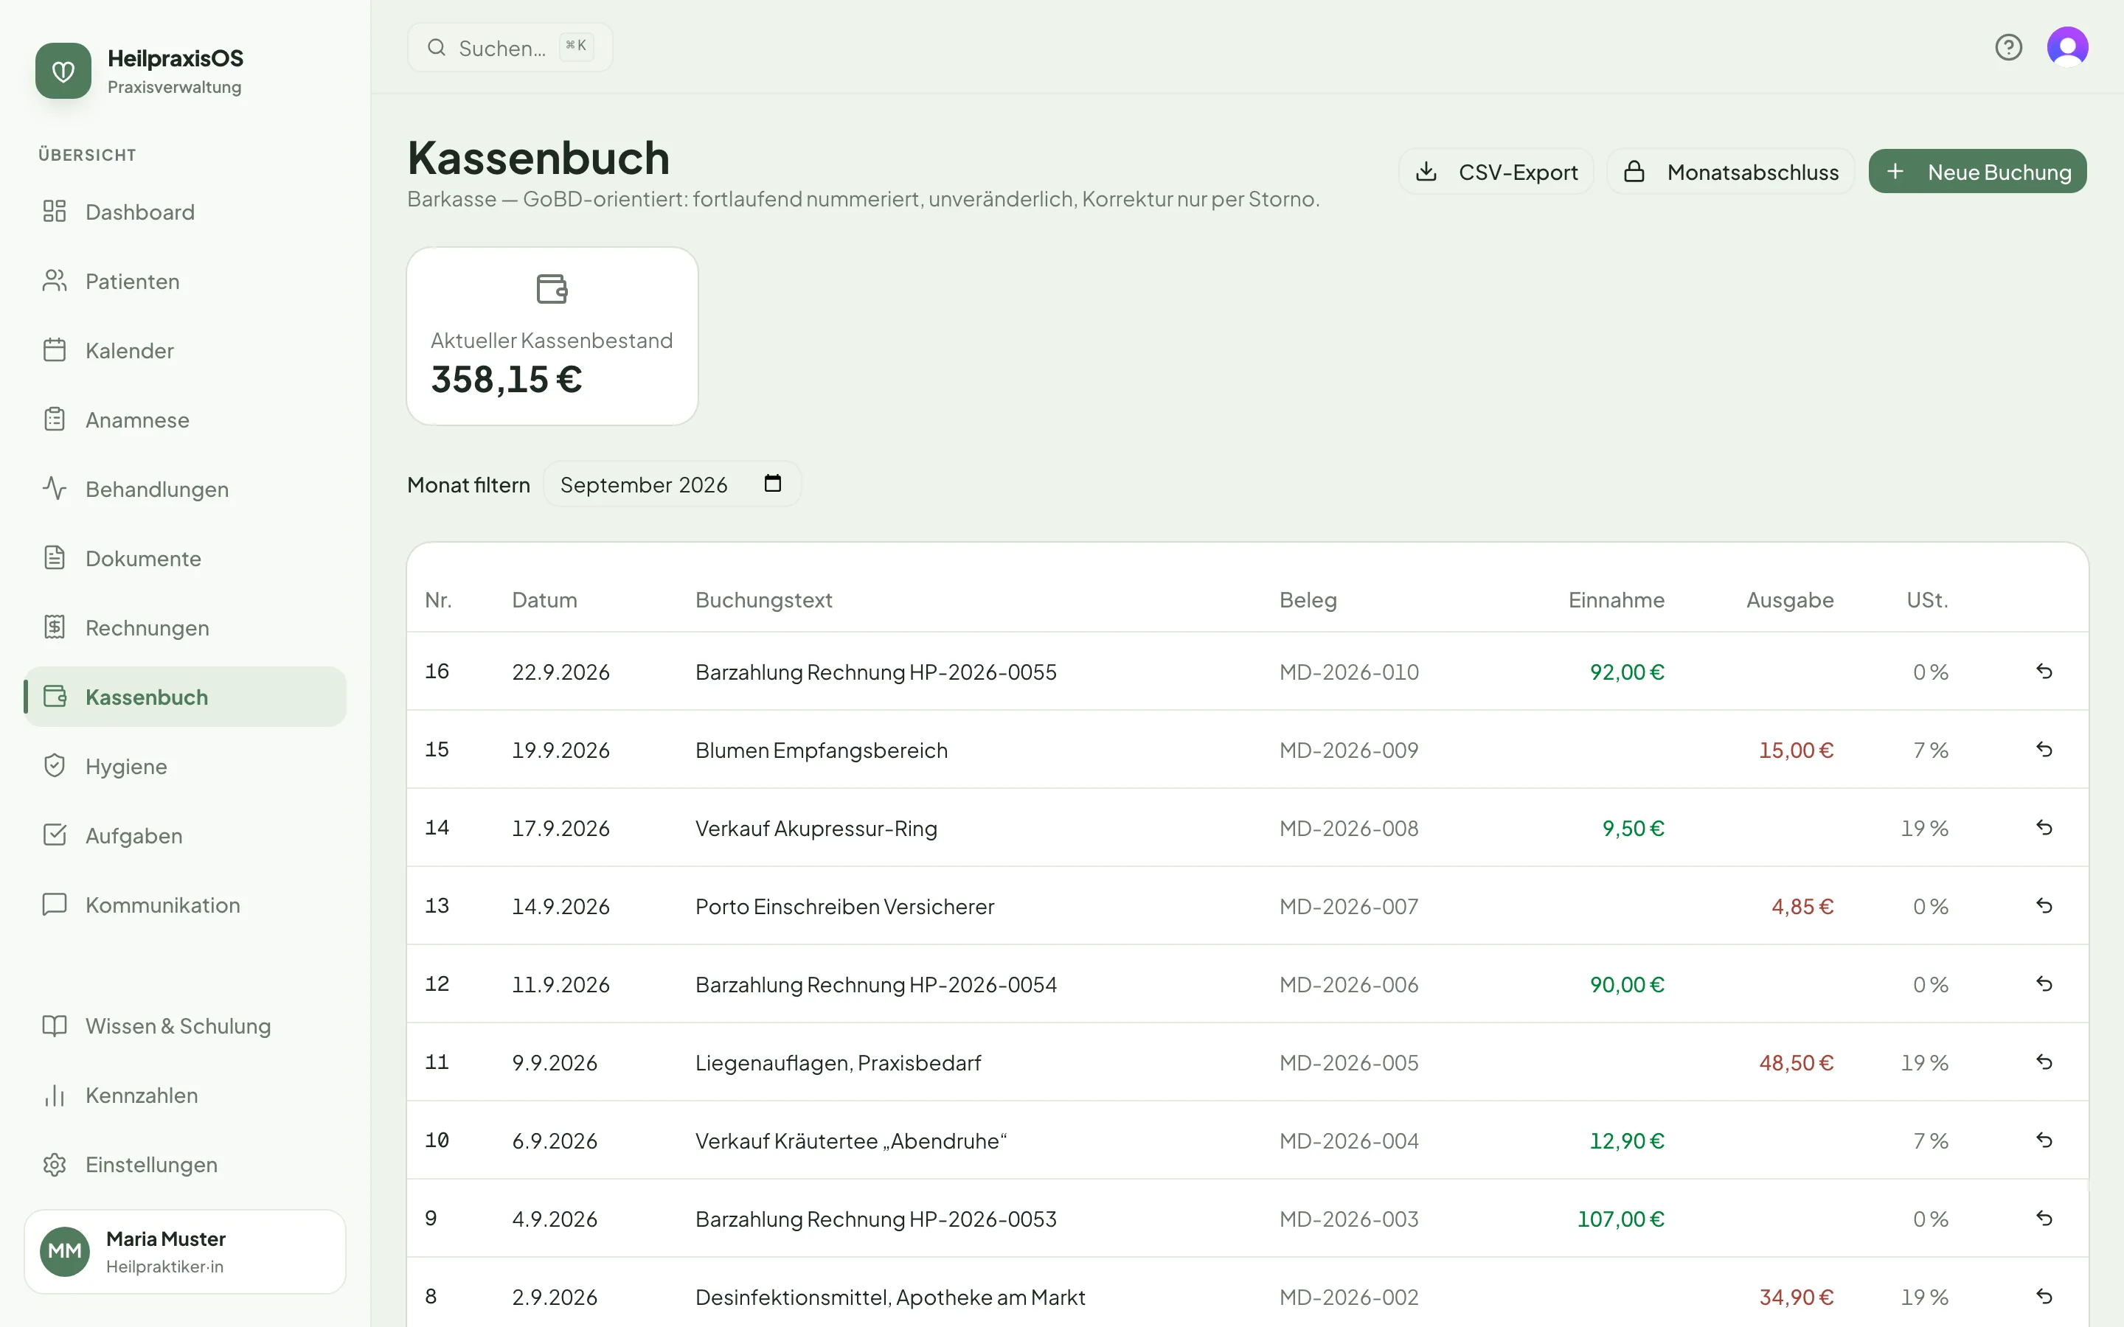The width and height of the screenshot is (2124, 1327).
Task: Open Wissen & Schulung
Action: [x=185, y=1026]
